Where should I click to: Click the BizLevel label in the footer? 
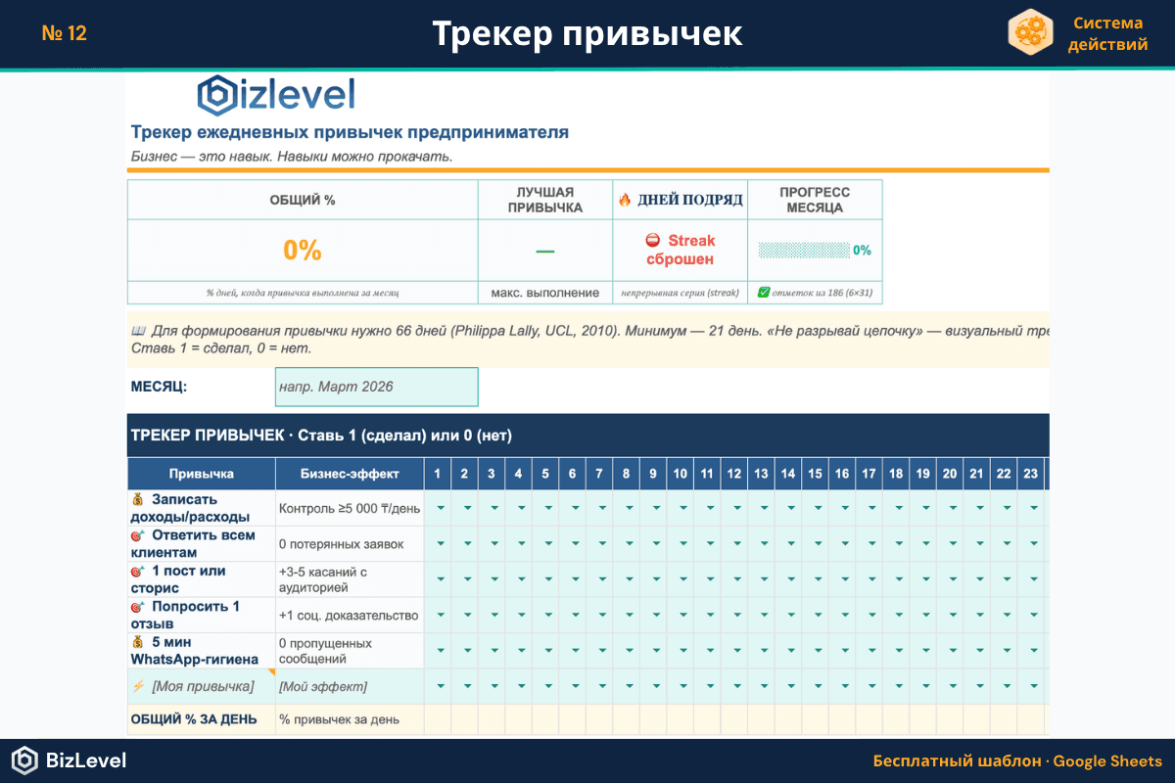85,760
